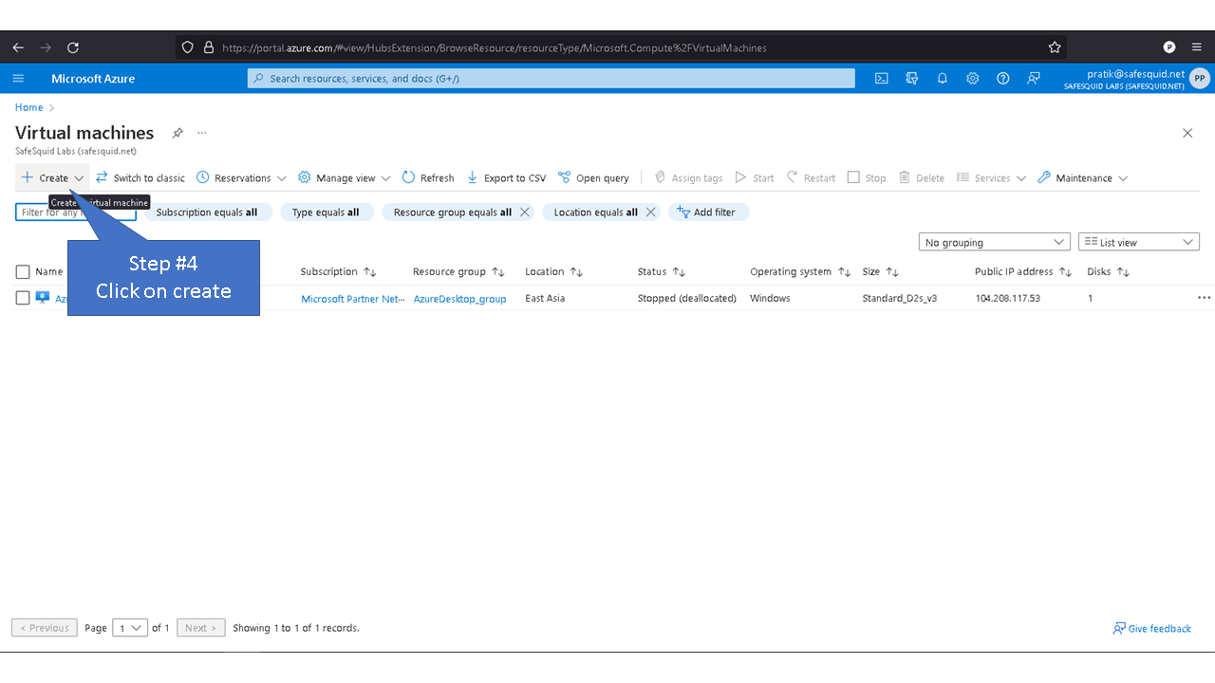Open Cloud Shell from the top bar
The width and height of the screenshot is (1215, 683).
point(881,79)
